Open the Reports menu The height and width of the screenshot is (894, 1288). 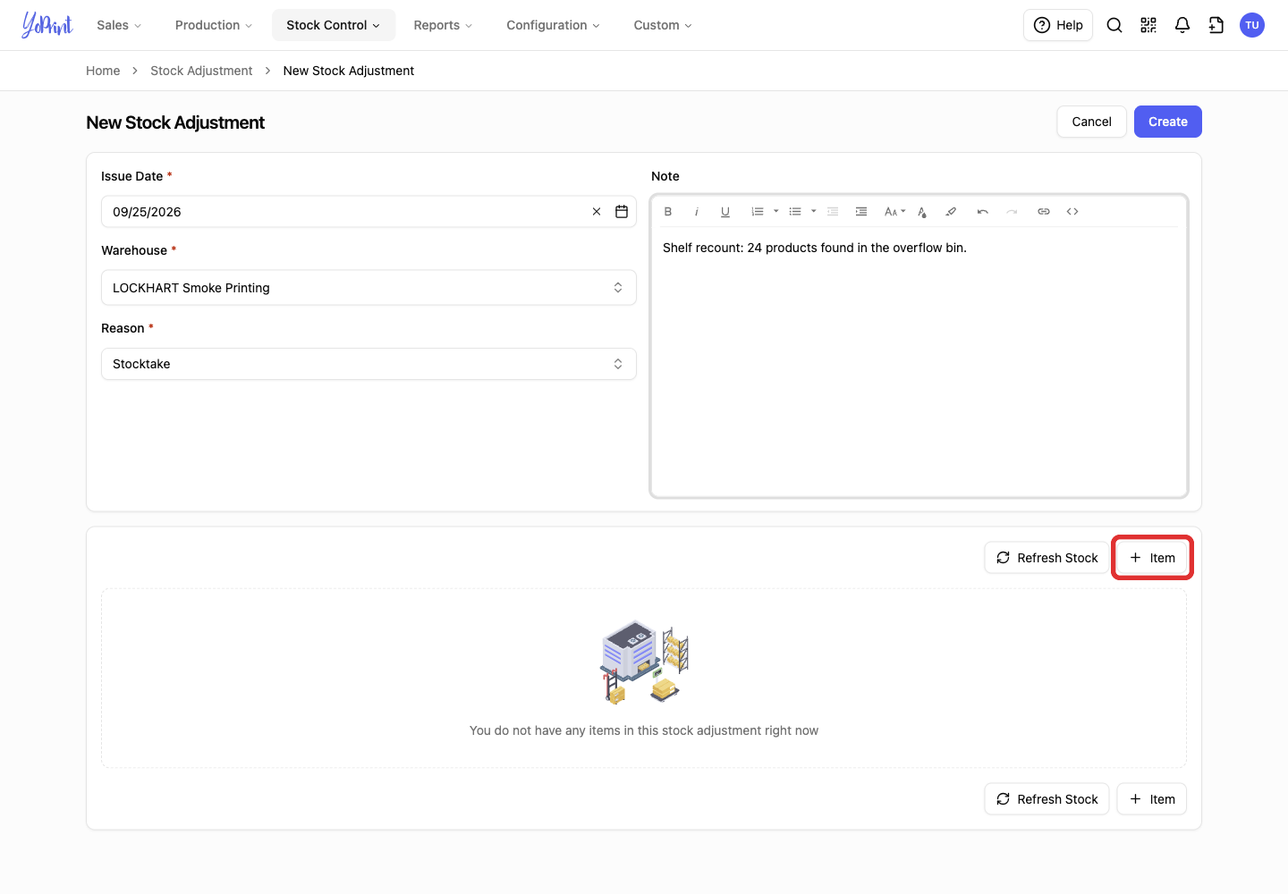coord(443,25)
